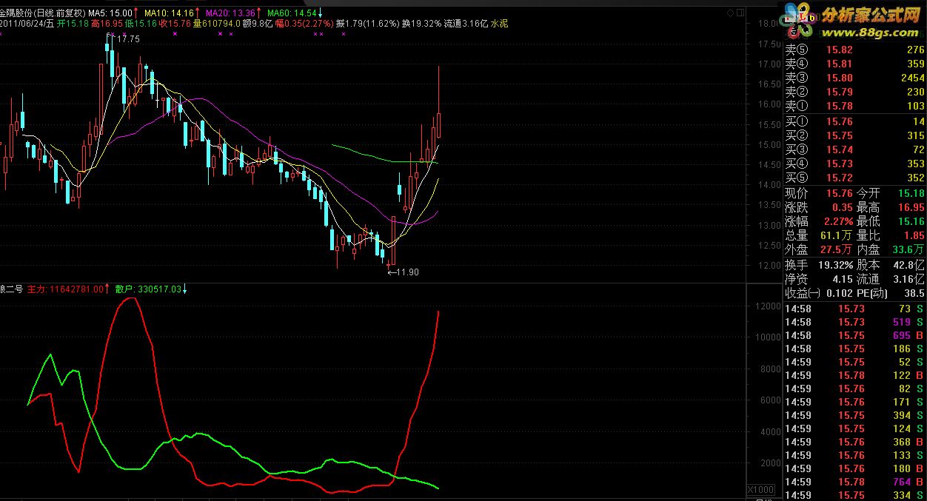
Task: Click the 12000 indicator axis label
Action: tap(766, 306)
